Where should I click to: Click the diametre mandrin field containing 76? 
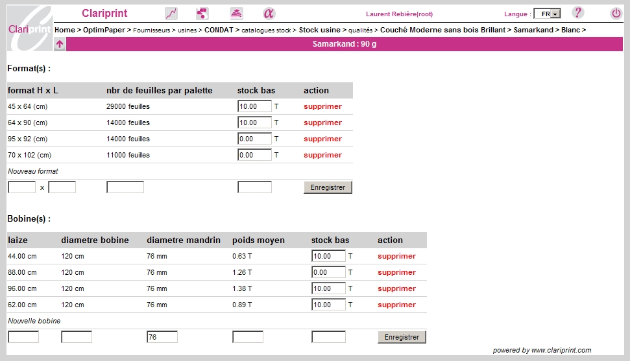[x=162, y=337]
